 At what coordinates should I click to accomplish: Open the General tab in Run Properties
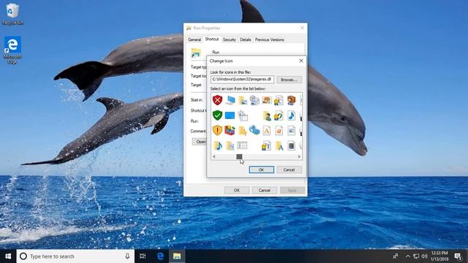coord(195,39)
